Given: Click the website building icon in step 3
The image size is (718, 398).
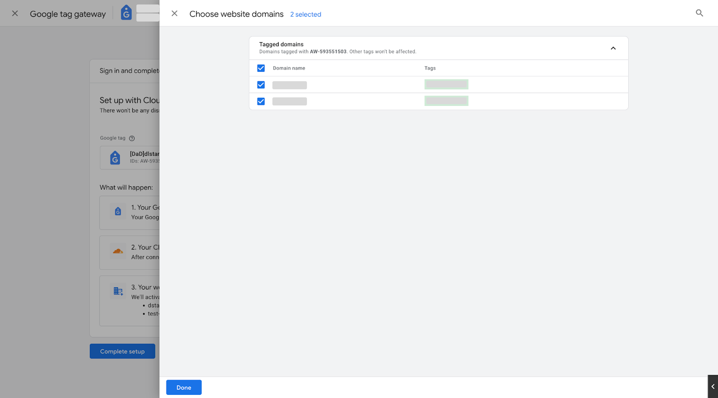Looking at the screenshot, I should point(118,291).
